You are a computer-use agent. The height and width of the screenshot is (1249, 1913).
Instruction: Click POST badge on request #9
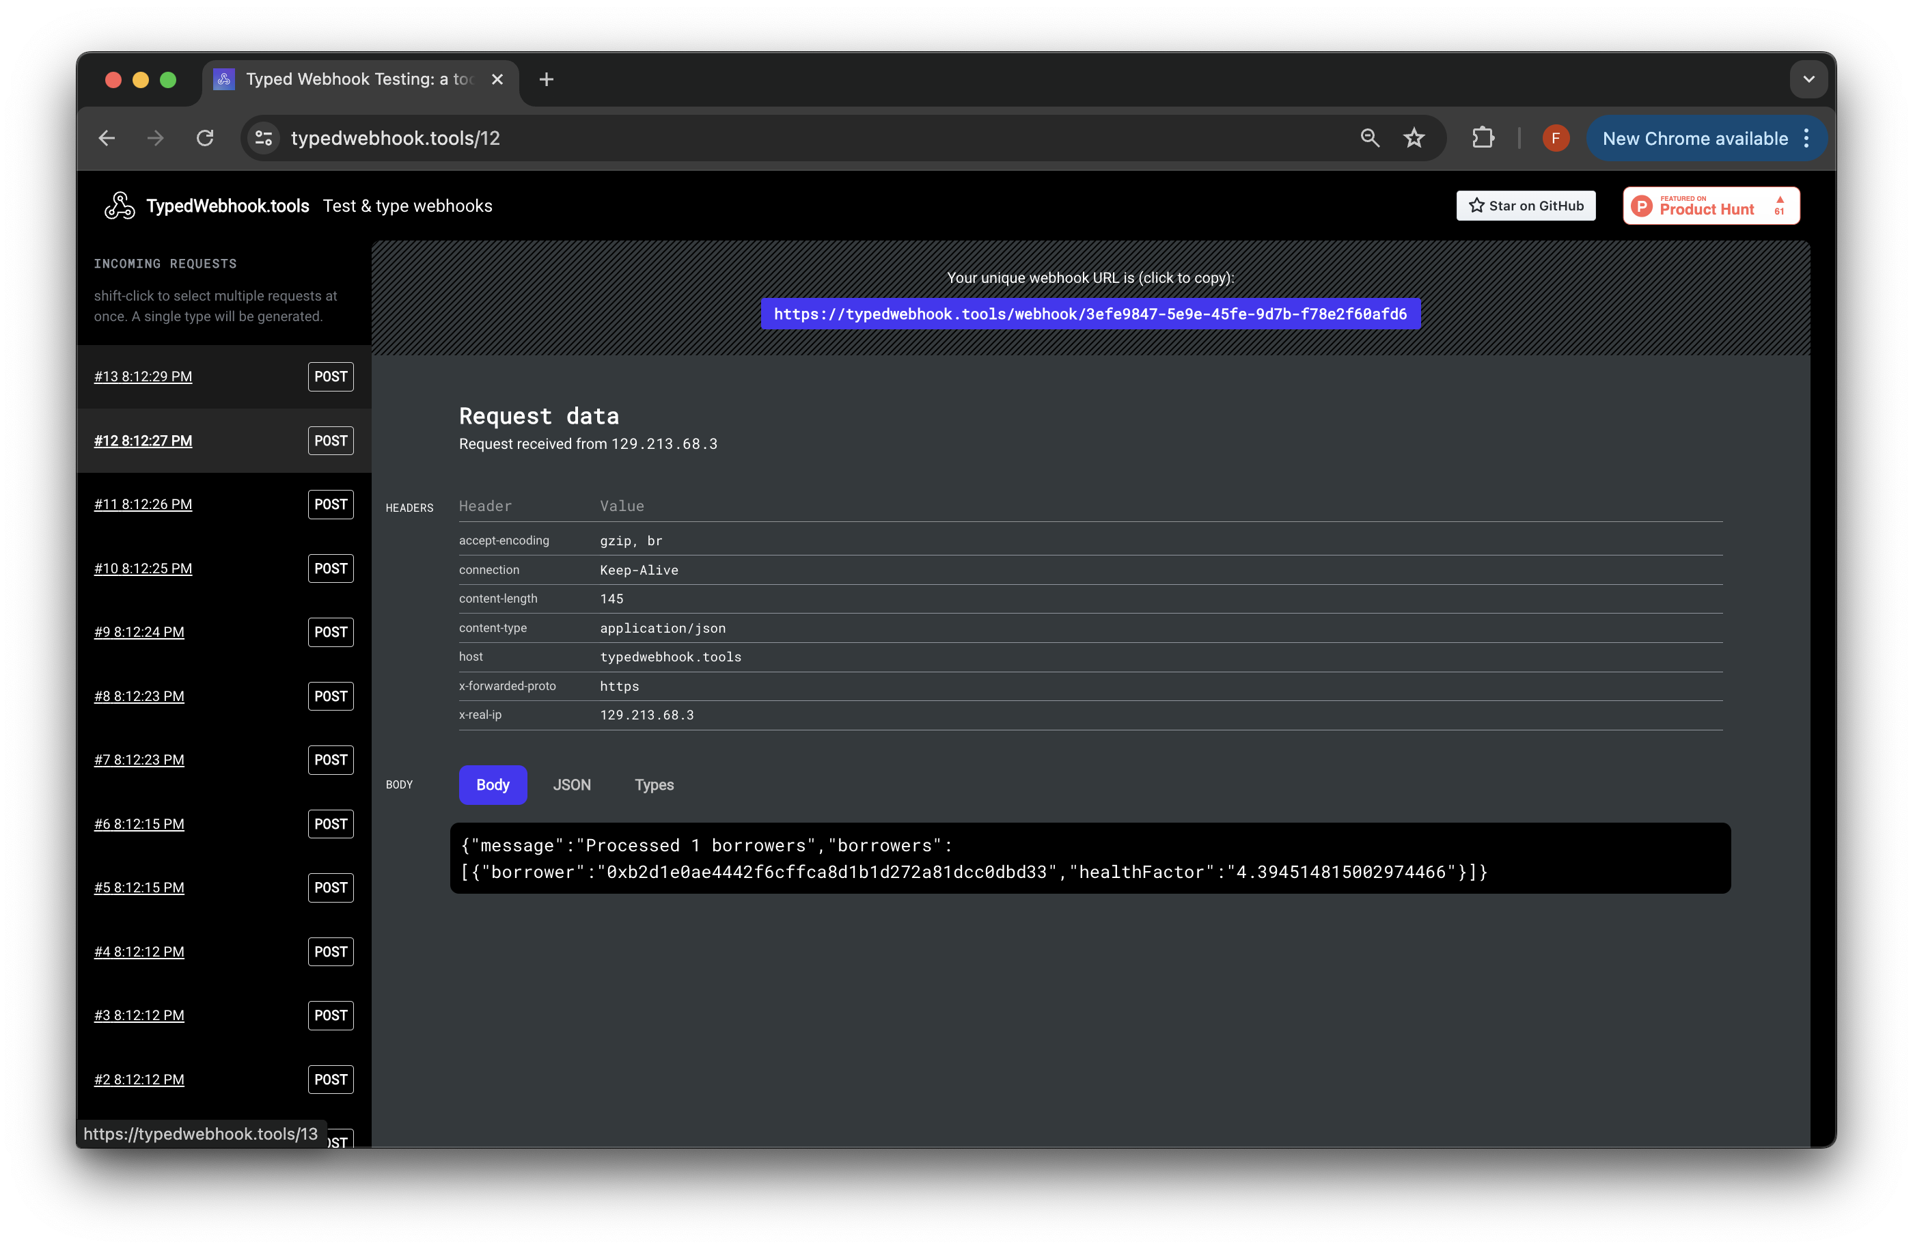pyautogui.click(x=331, y=632)
